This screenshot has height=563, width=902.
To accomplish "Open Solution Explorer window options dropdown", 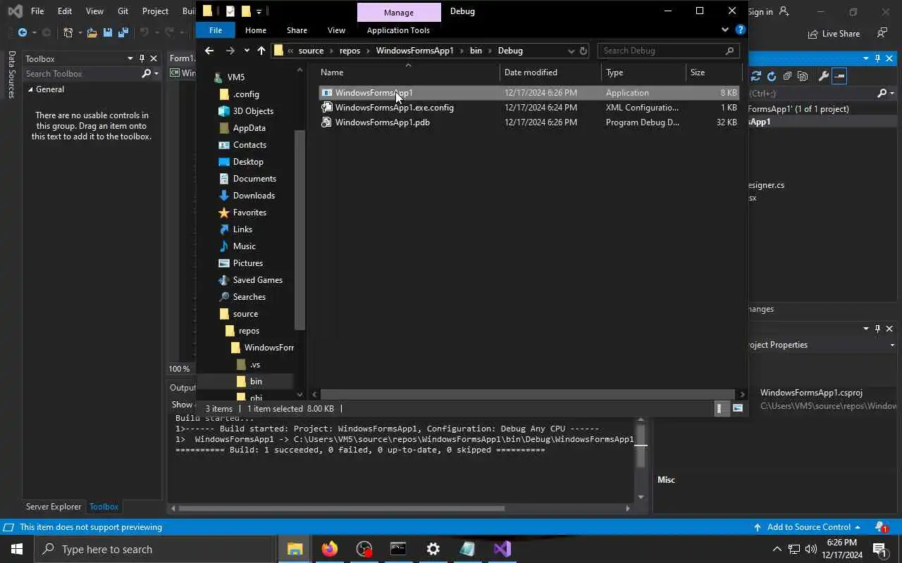I will point(866,58).
